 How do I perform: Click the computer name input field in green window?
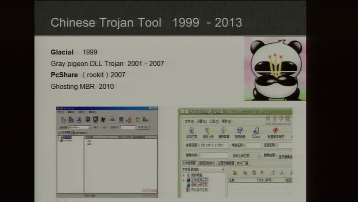pos(253,145)
